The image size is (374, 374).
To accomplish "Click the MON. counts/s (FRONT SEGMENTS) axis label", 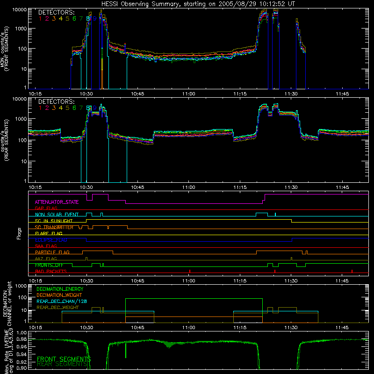I will (x=5, y=49).
